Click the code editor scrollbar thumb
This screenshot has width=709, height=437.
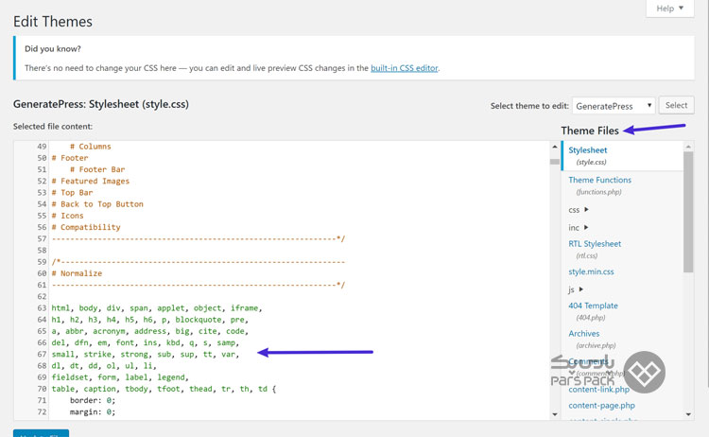(x=555, y=162)
